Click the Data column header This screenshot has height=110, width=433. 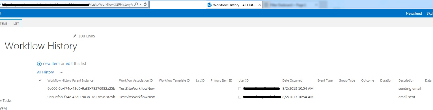(x=428, y=81)
